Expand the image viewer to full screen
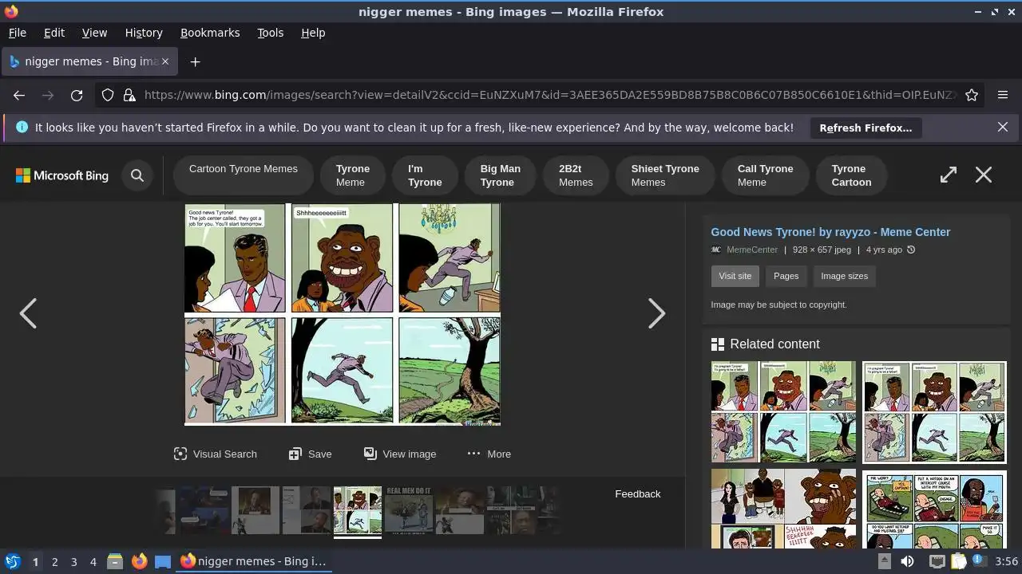The width and height of the screenshot is (1022, 574). click(x=949, y=175)
